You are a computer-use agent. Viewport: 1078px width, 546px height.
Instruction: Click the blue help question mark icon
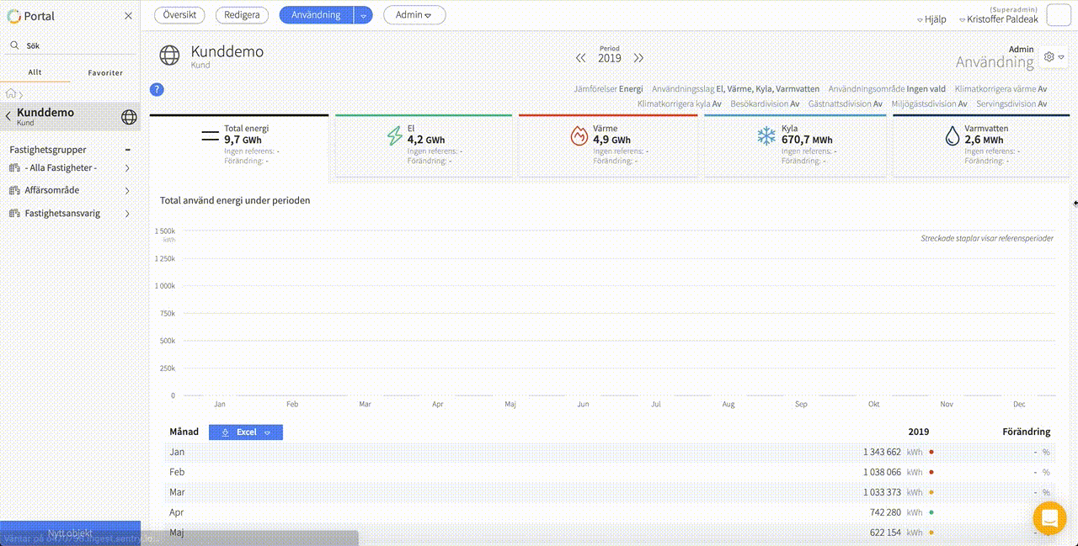pos(157,90)
